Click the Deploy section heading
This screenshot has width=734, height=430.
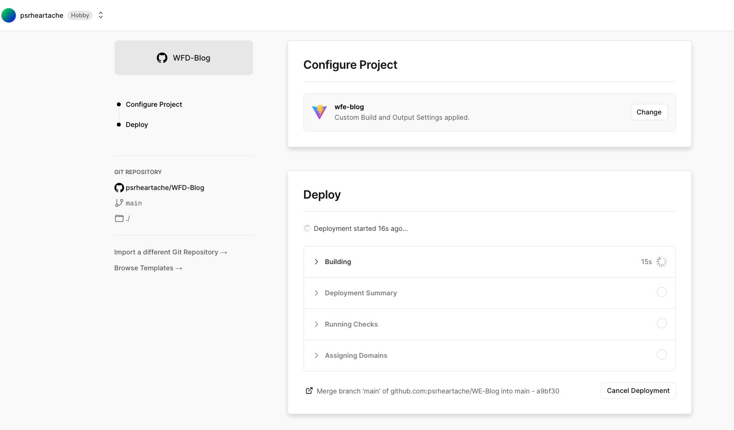(322, 195)
